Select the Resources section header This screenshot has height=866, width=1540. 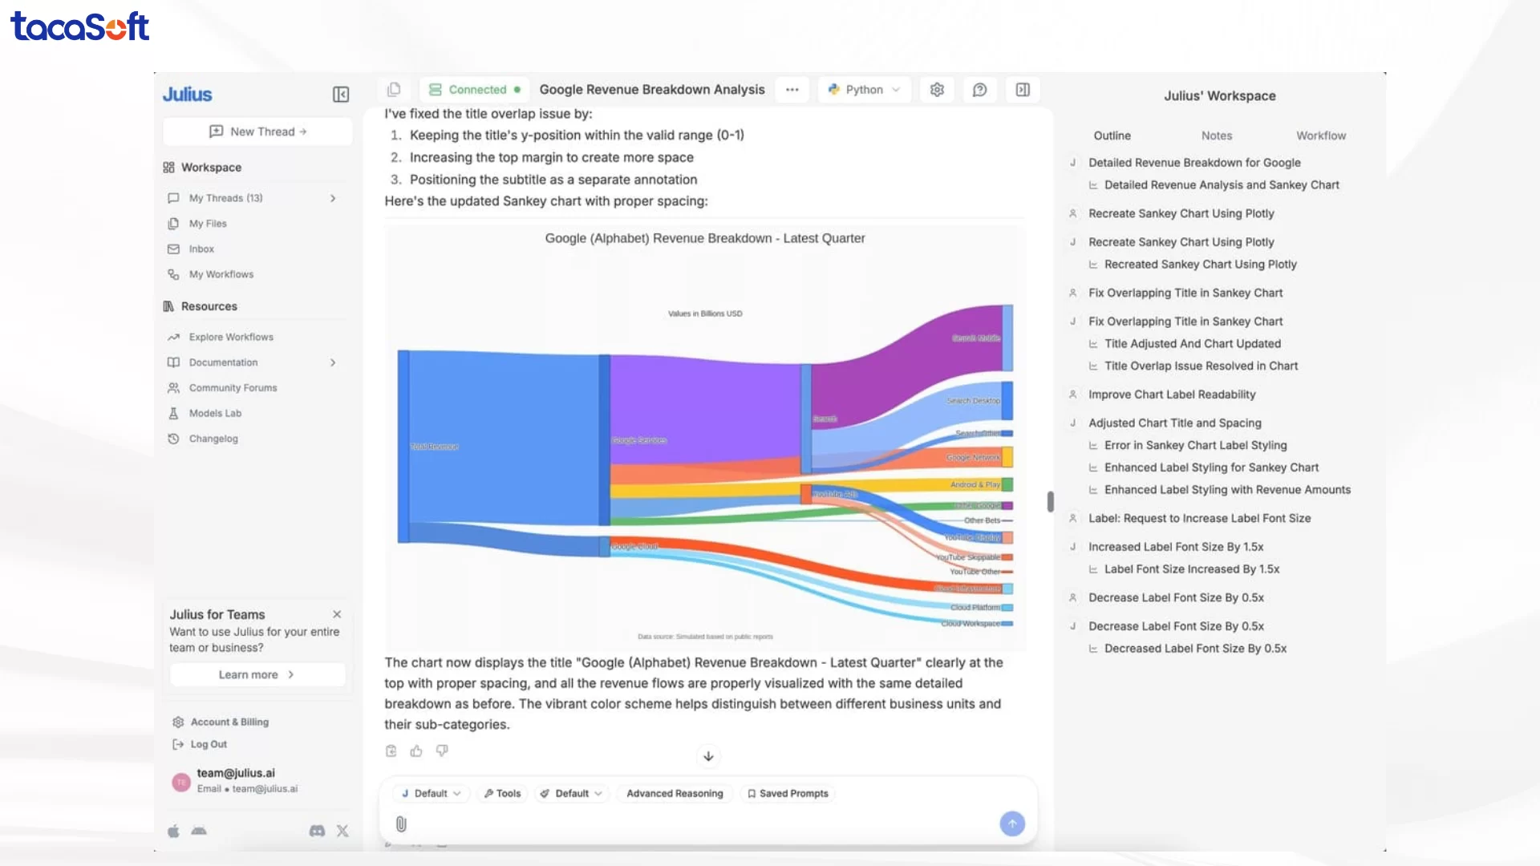pyautogui.click(x=209, y=306)
